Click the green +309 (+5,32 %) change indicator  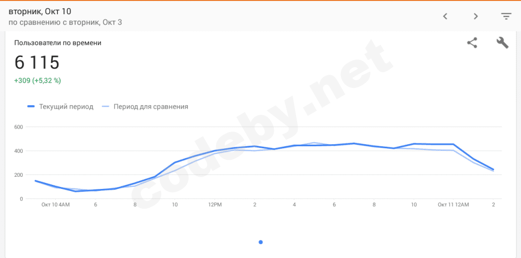pyautogui.click(x=38, y=80)
